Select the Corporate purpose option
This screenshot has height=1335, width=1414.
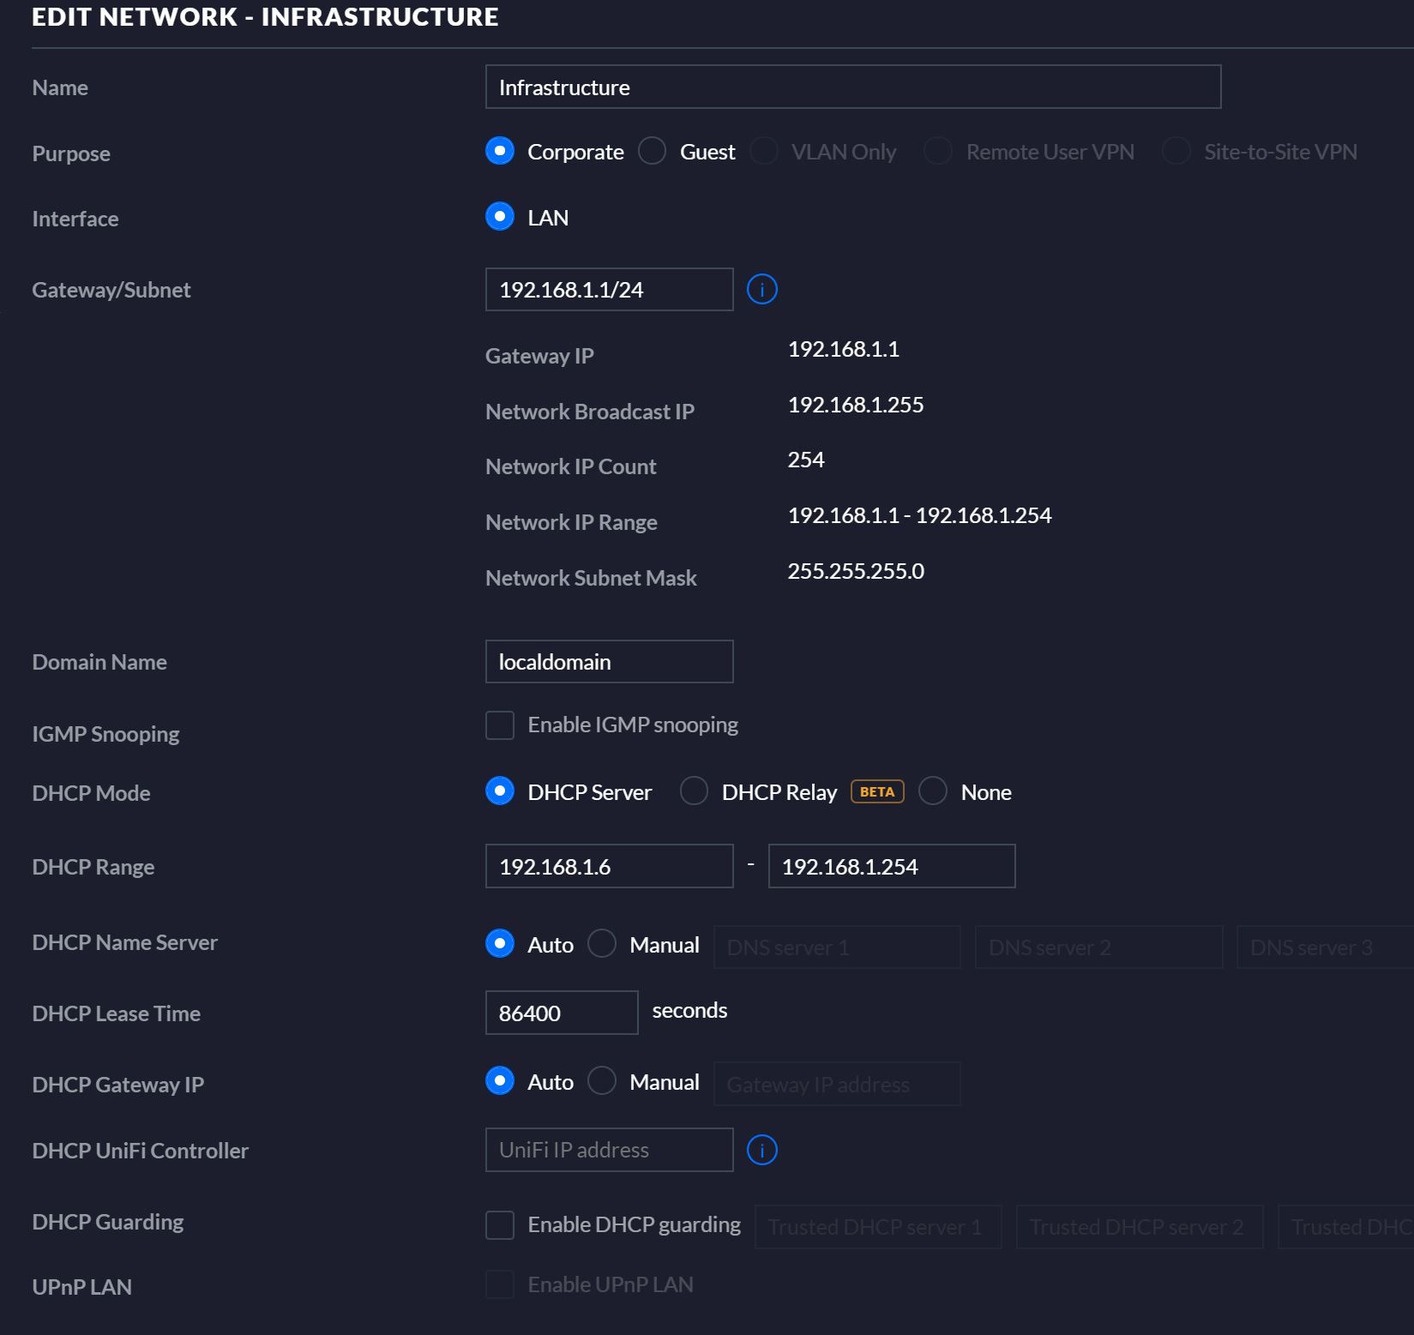(500, 152)
